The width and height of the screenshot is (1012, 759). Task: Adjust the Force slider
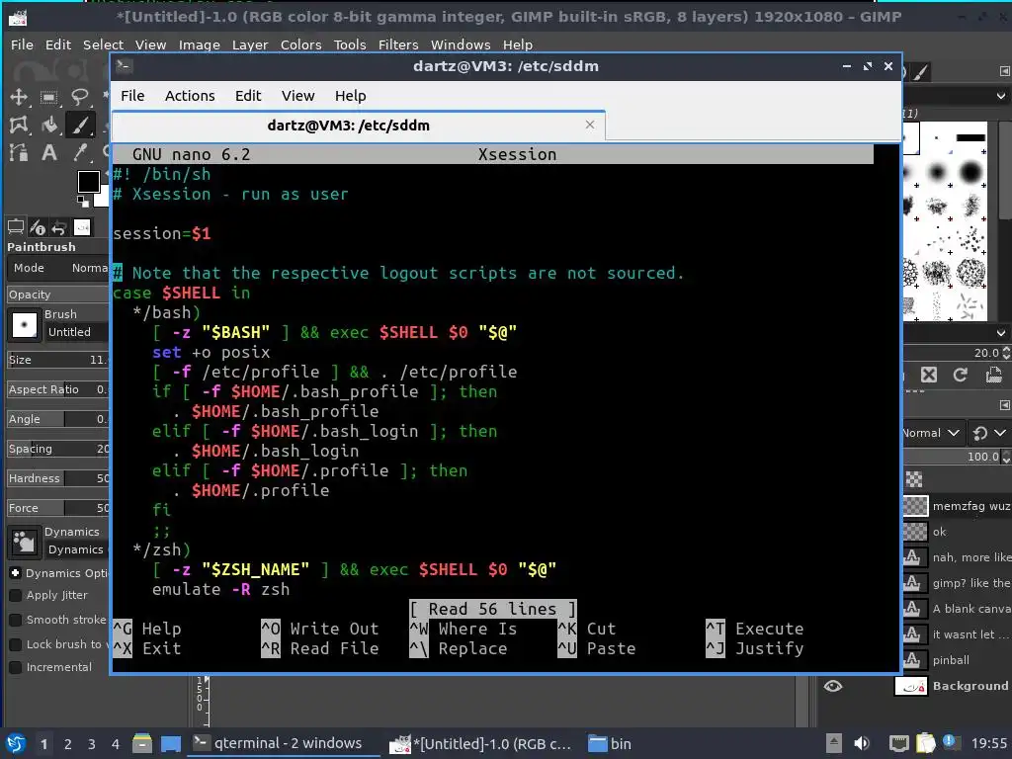click(58, 508)
